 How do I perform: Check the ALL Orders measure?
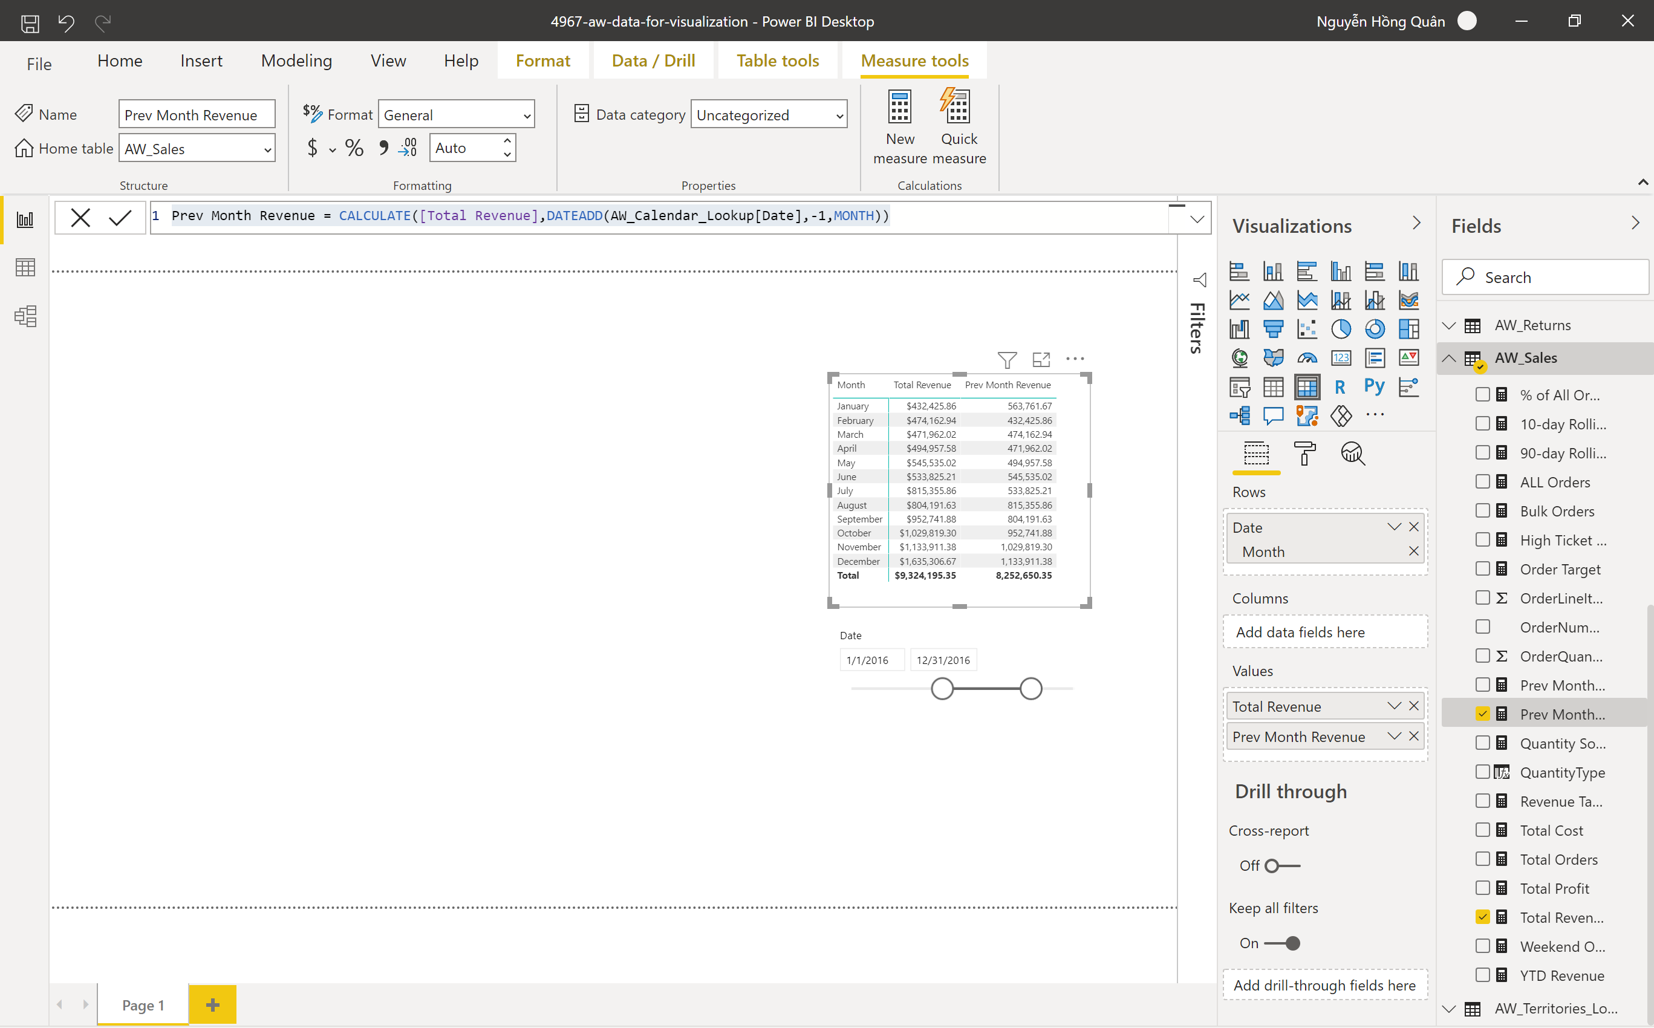click(x=1483, y=481)
